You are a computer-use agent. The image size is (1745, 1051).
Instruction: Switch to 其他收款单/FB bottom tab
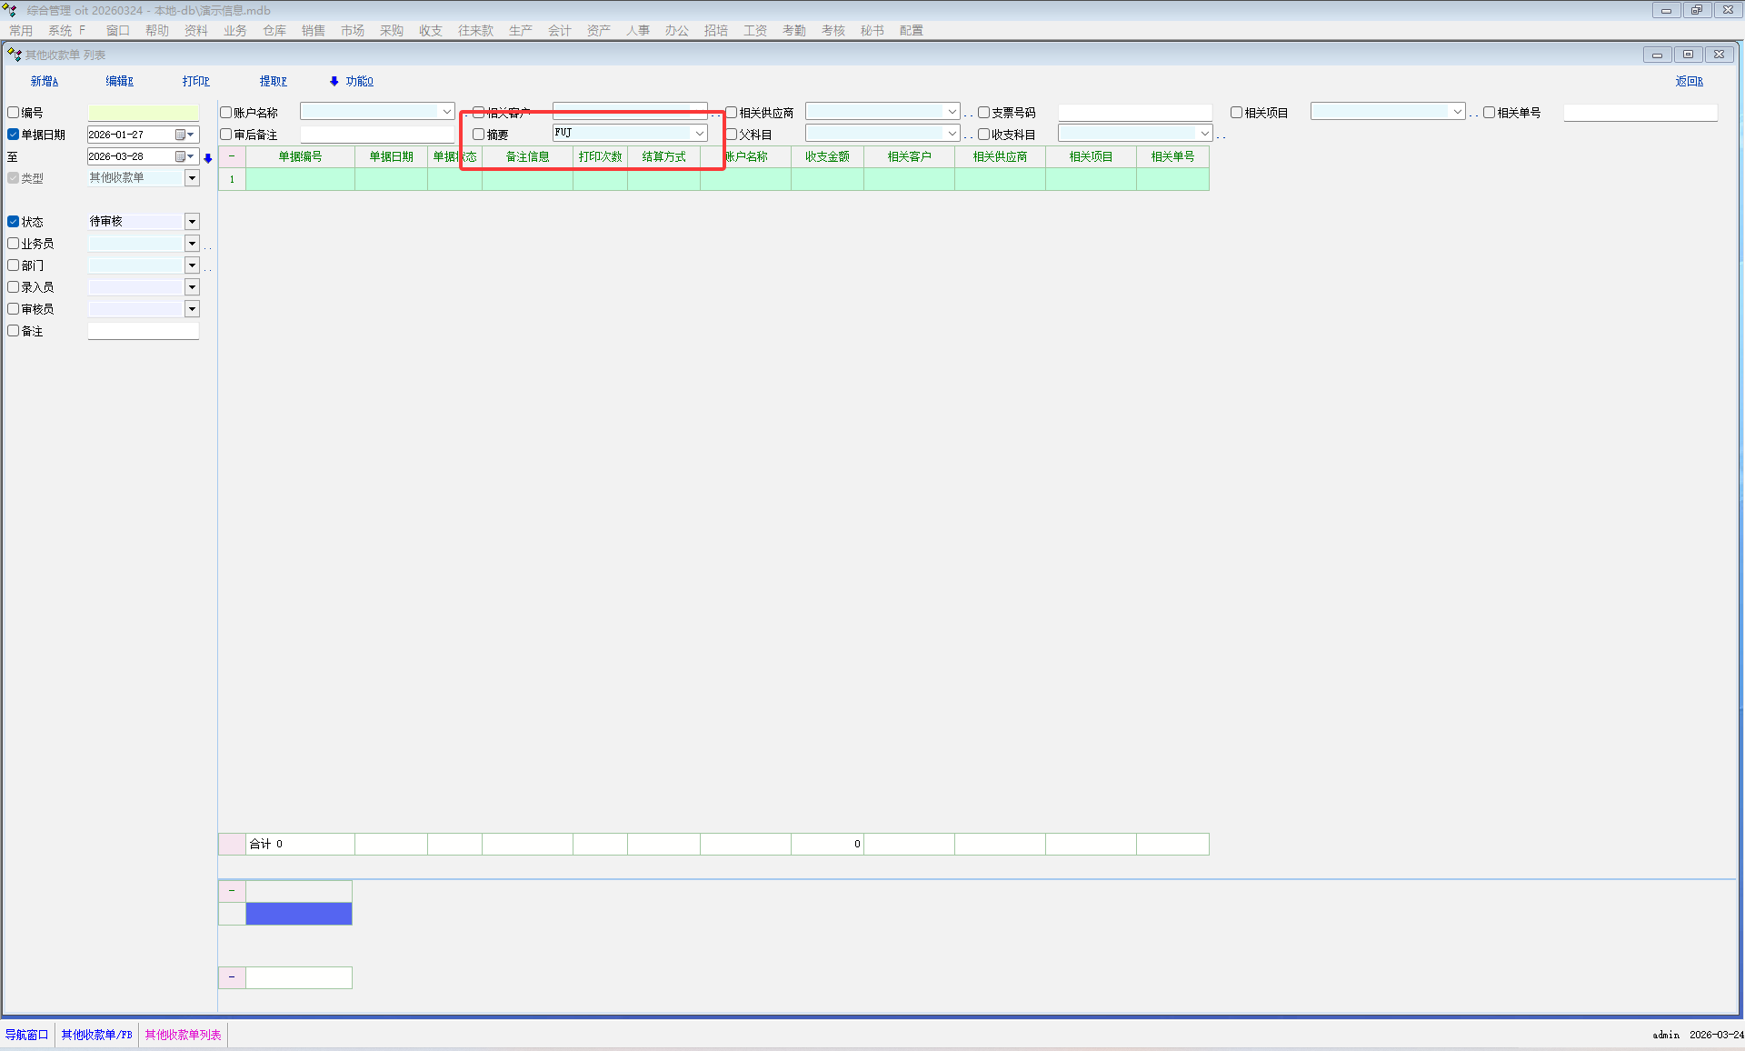click(96, 1035)
